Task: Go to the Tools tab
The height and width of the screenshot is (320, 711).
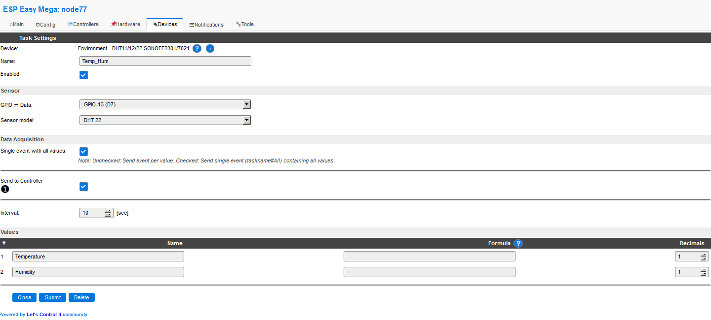Action: point(244,24)
